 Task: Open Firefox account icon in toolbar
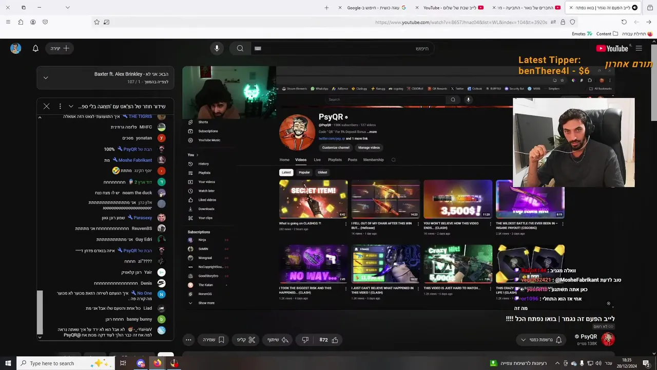click(33, 22)
